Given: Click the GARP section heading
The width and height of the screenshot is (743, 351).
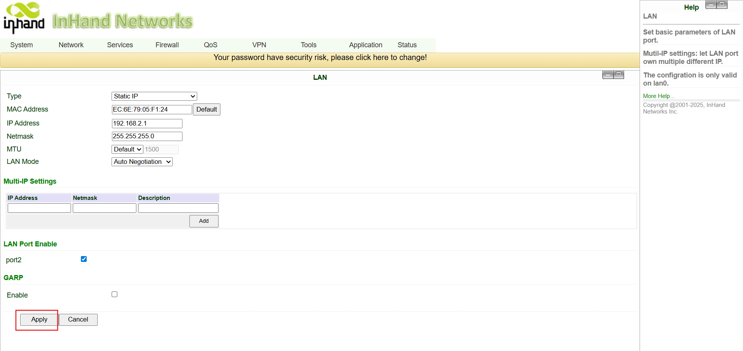Looking at the screenshot, I should (x=13, y=278).
